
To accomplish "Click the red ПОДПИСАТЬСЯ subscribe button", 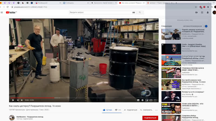I will pos(150,118).
